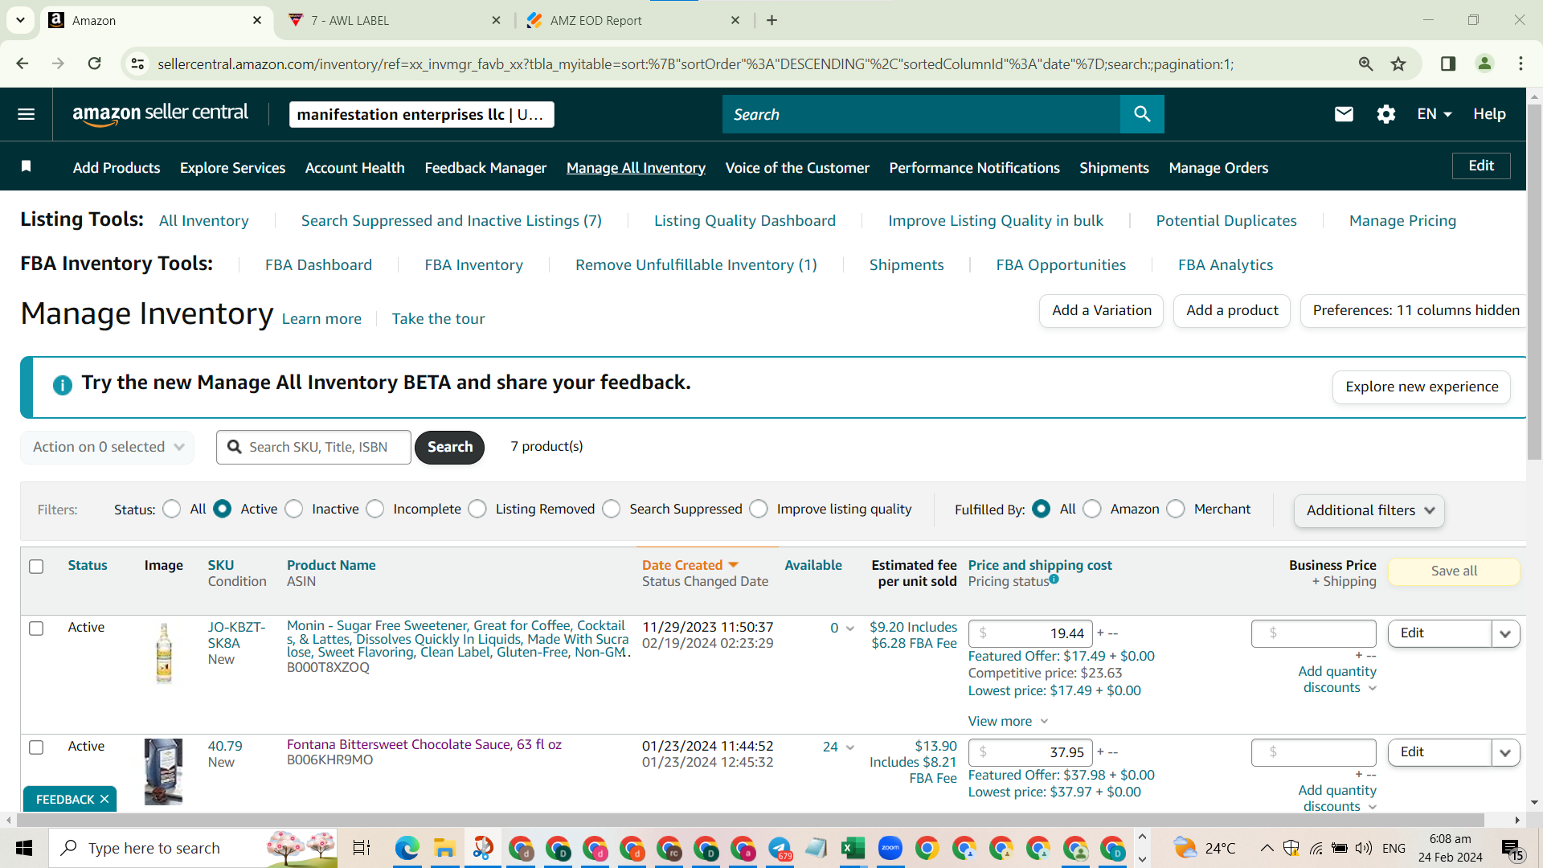This screenshot has height=868, width=1543.
Task: Open Zoom from the taskbar
Action: (x=890, y=848)
